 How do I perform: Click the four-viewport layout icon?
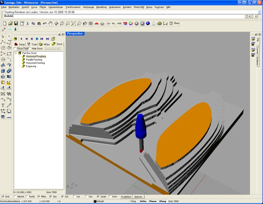(x=91, y=23)
